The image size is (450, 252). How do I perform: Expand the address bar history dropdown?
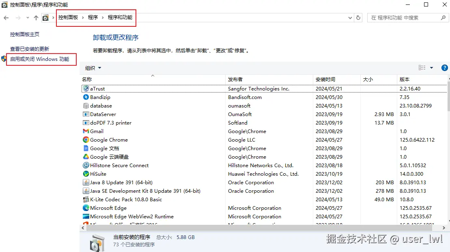coord(350,18)
